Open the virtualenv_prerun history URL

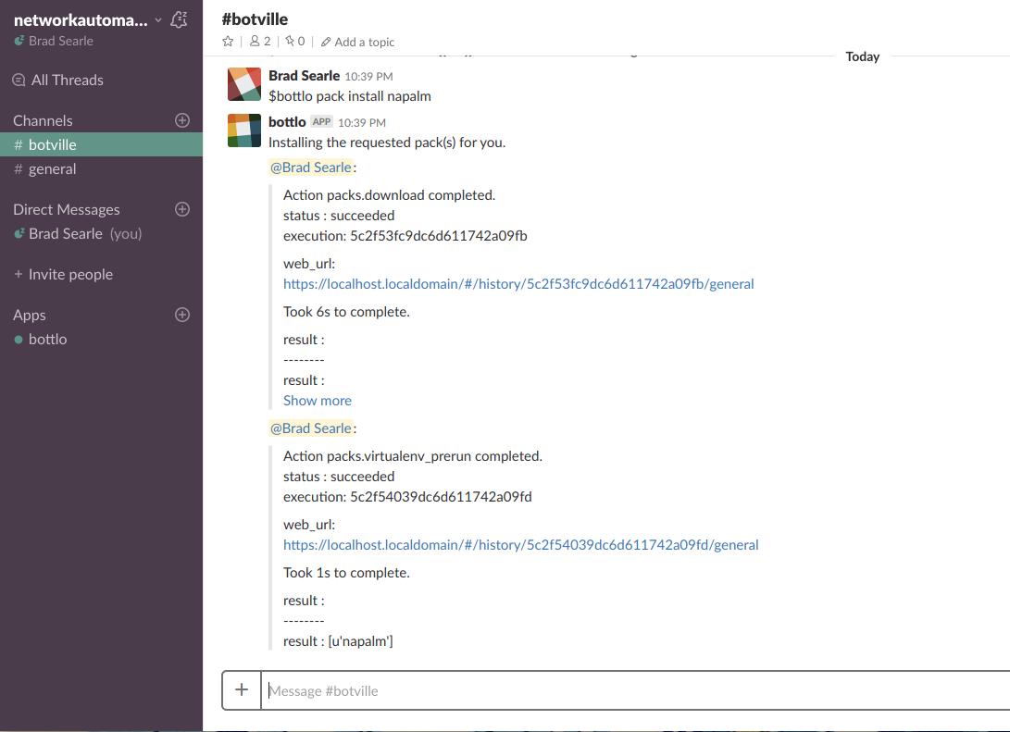pos(520,545)
